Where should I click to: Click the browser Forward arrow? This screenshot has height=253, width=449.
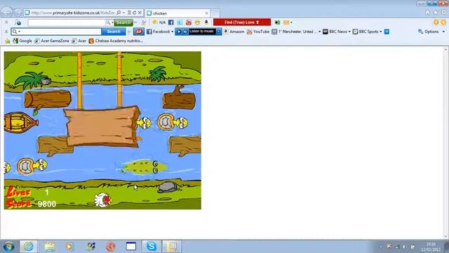(18, 13)
